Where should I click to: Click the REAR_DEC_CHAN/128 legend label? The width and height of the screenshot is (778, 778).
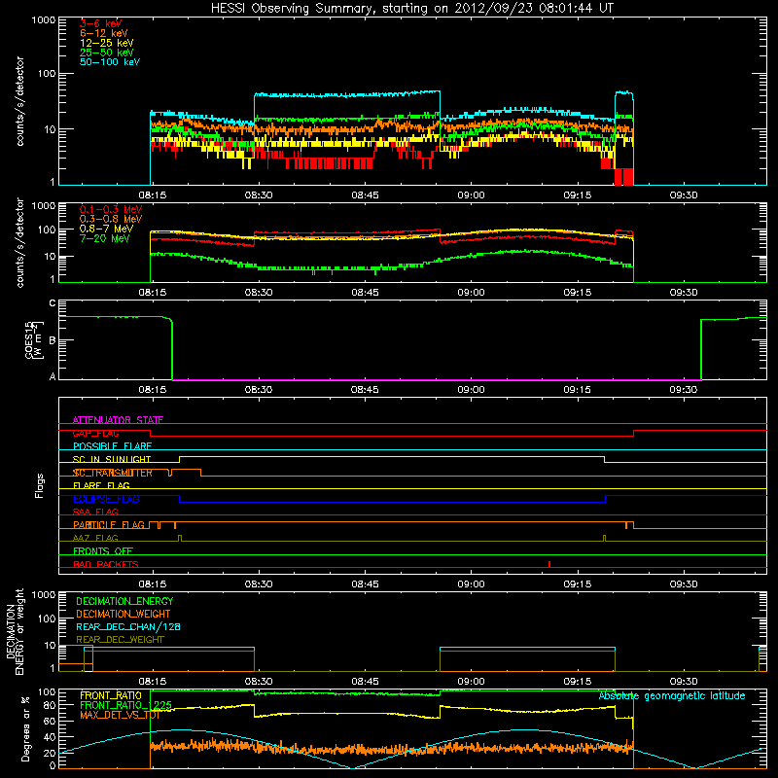128,626
